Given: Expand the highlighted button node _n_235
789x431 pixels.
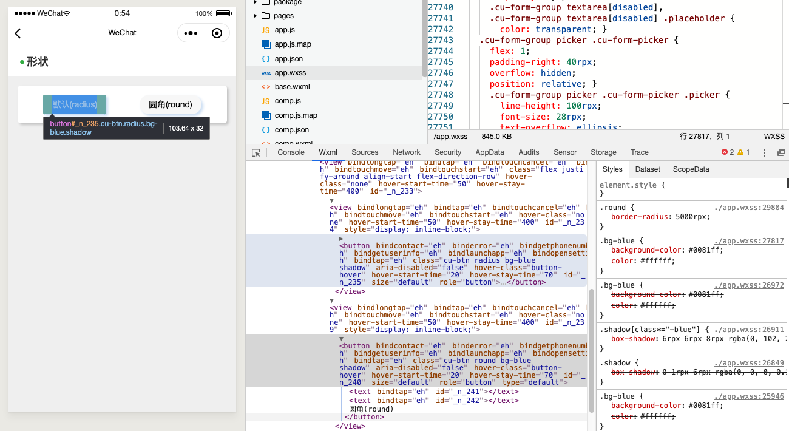Looking at the screenshot, I should coord(341,239).
